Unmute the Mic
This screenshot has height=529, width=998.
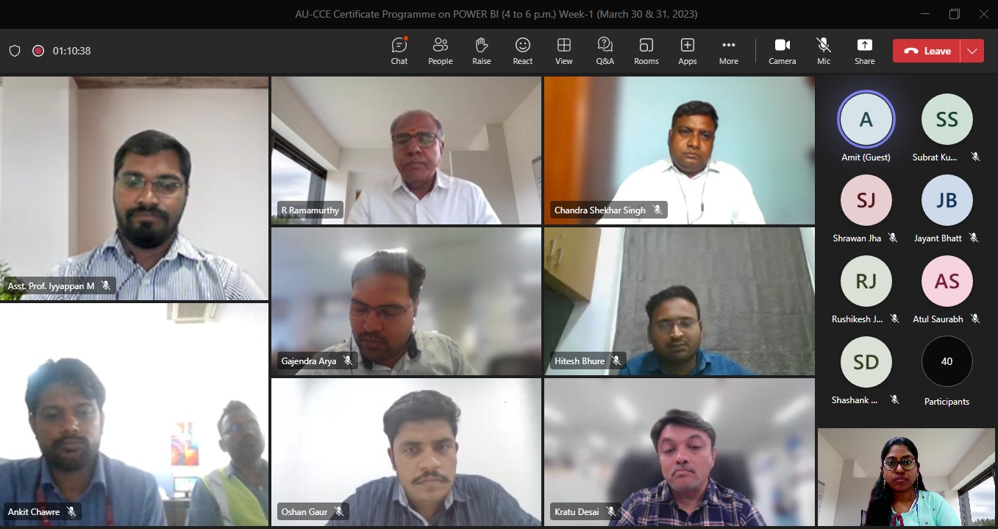[x=824, y=51]
